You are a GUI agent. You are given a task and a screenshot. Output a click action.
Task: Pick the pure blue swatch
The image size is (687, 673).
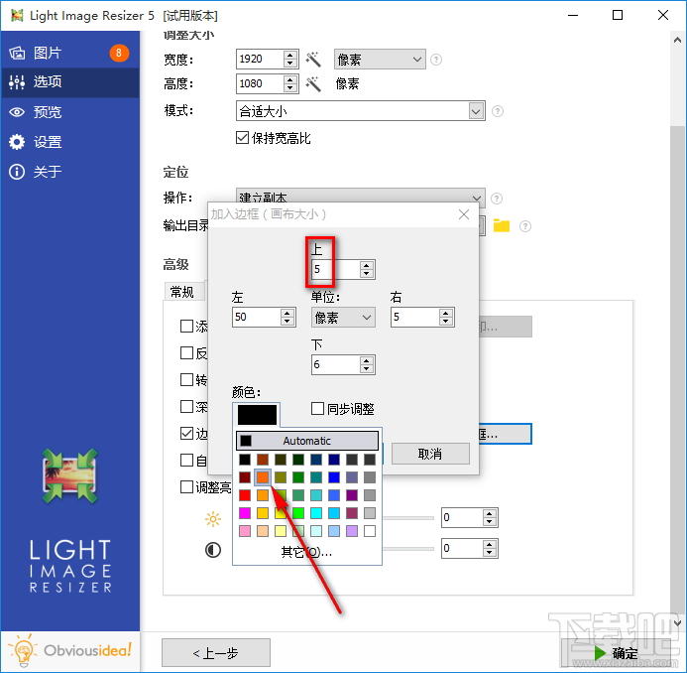point(334,477)
